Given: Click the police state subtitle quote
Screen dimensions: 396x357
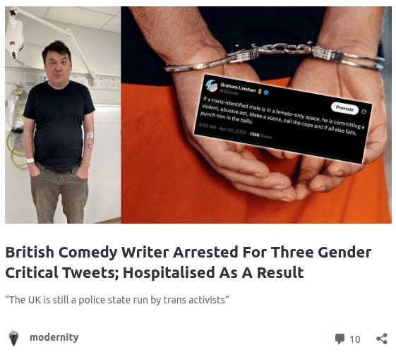Looking at the screenshot, I should (117, 300).
